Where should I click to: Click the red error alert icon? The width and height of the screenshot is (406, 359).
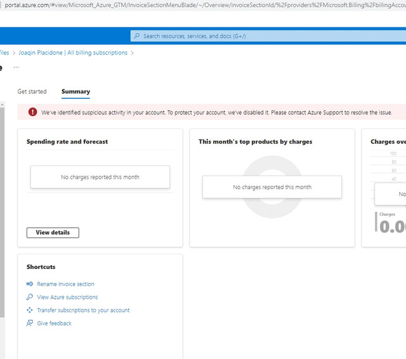pos(32,112)
